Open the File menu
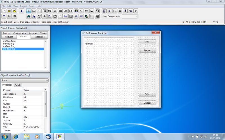This screenshot has height=140, width=225. (3, 6)
